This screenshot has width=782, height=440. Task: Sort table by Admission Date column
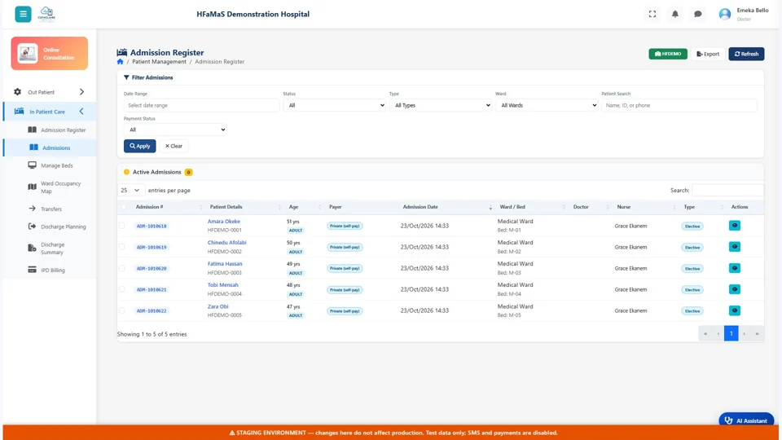(x=420, y=207)
